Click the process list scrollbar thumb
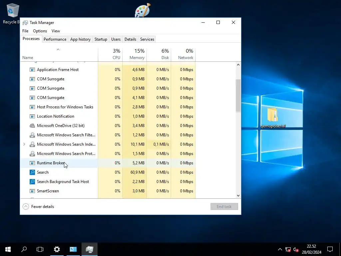This screenshot has width=341, height=256. 238,96
